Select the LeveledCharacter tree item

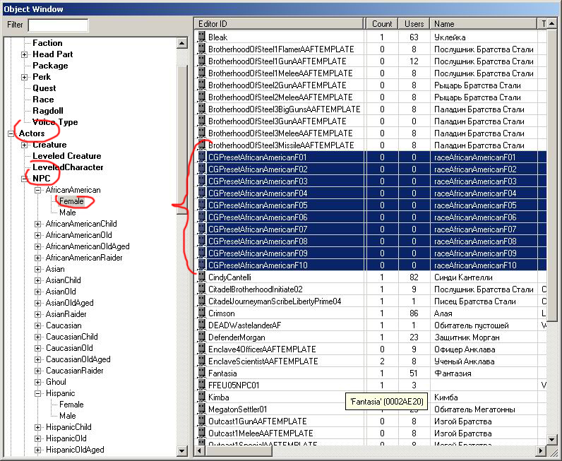pyautogui.click(x=68, y=167)
